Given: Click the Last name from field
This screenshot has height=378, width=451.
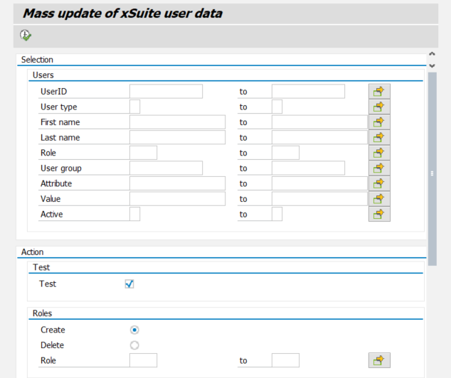Looking at the screenshot, I should coord(177,138).
